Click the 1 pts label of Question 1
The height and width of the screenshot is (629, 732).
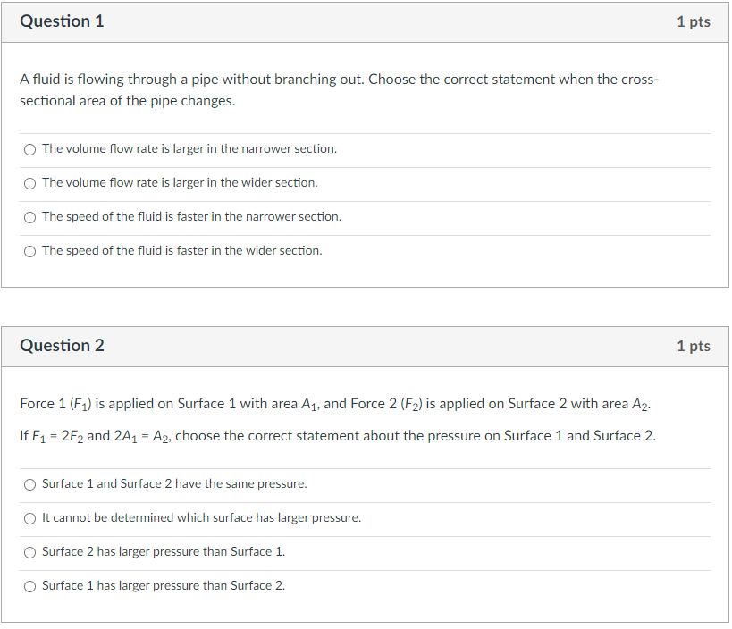pyautogui.click(x=694, y=22)
